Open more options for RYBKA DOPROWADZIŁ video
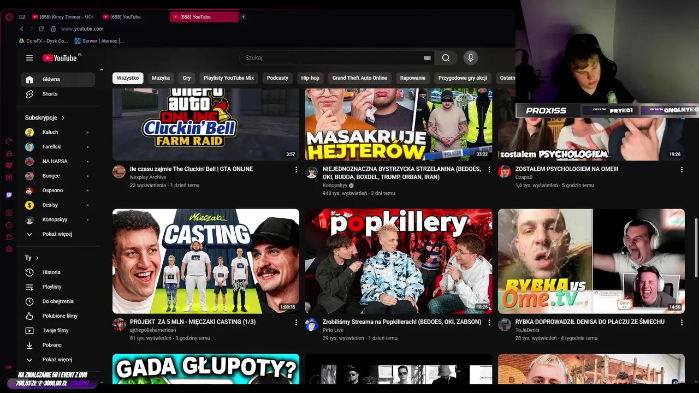This screenshot has width=699, height=393. tap(682, 323)
